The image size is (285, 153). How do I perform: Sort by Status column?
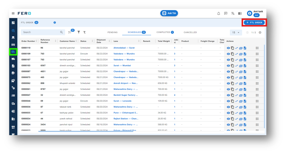[x=92, y=41]
